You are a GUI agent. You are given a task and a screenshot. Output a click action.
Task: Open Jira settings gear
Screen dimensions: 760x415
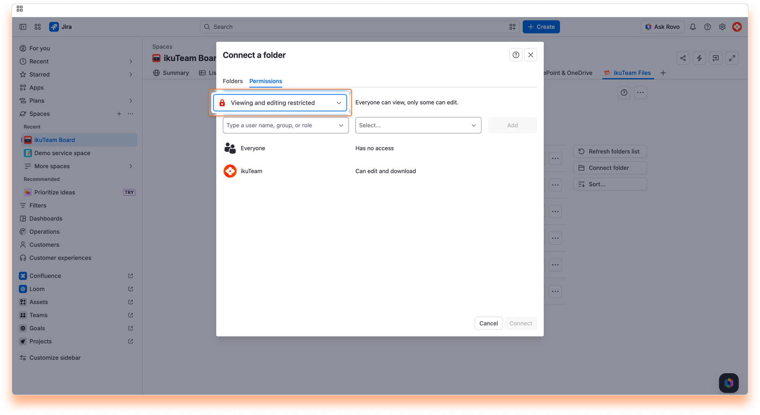(x=722, y=27)
